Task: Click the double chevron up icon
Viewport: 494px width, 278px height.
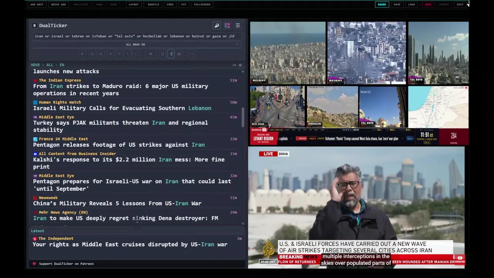Action: click(x=119, y=54)
